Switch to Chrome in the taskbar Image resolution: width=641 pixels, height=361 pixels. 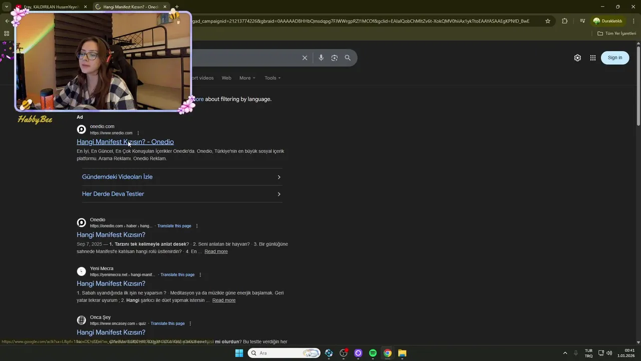[388, 353]
